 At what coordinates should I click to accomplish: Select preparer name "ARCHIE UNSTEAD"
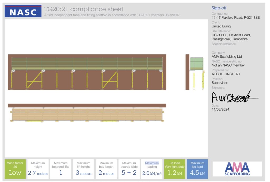226,74
